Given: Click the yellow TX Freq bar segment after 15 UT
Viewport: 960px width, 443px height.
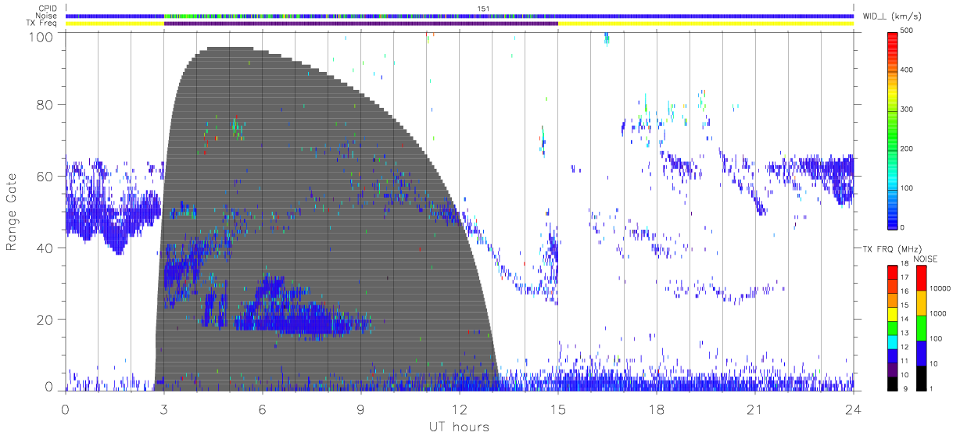Looking at the screenshot, I should click(x=706, y=23).
